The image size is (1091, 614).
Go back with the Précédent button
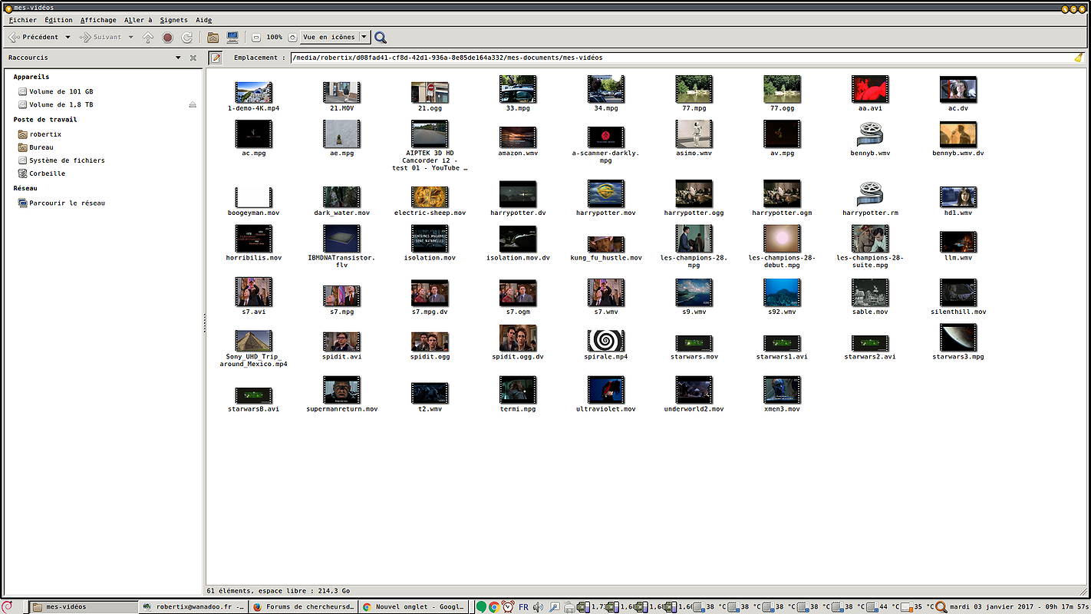tap(33, 37)
